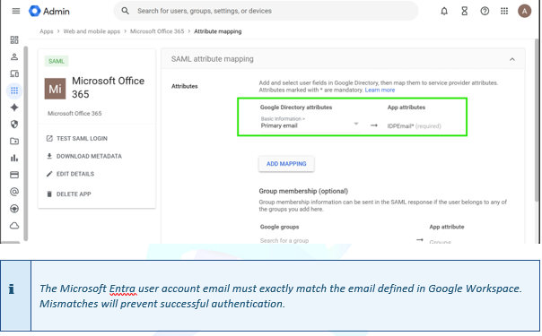
Task: Go to Microsoft Office 365 breadcrumb
Action: pos(157,31)
